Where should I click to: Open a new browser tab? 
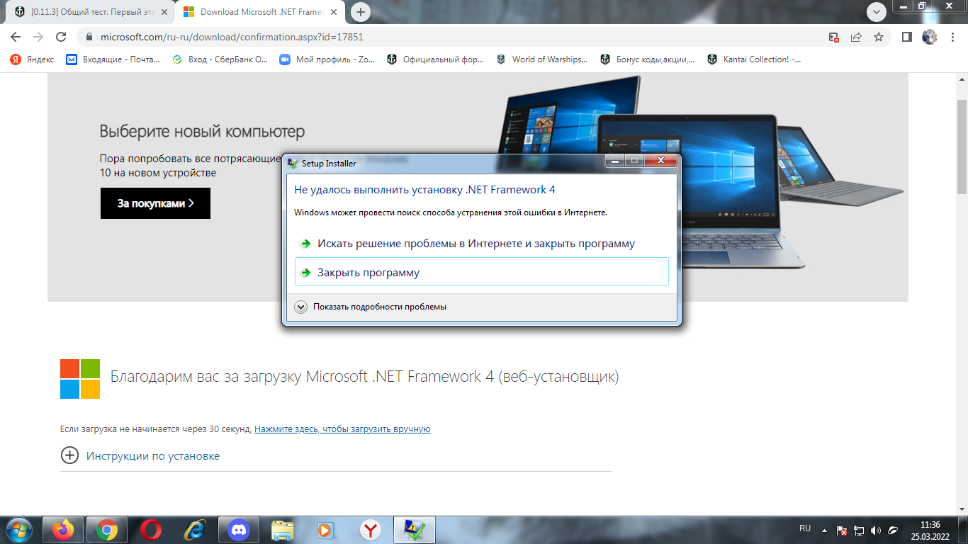[x=361, y=11]
